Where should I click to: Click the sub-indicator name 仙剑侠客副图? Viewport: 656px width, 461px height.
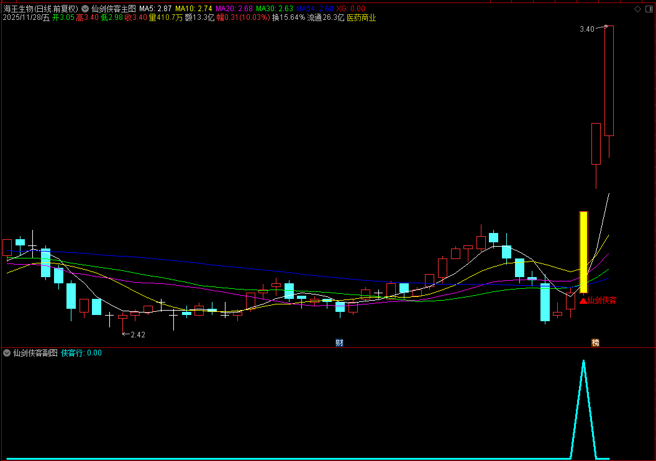35,353
